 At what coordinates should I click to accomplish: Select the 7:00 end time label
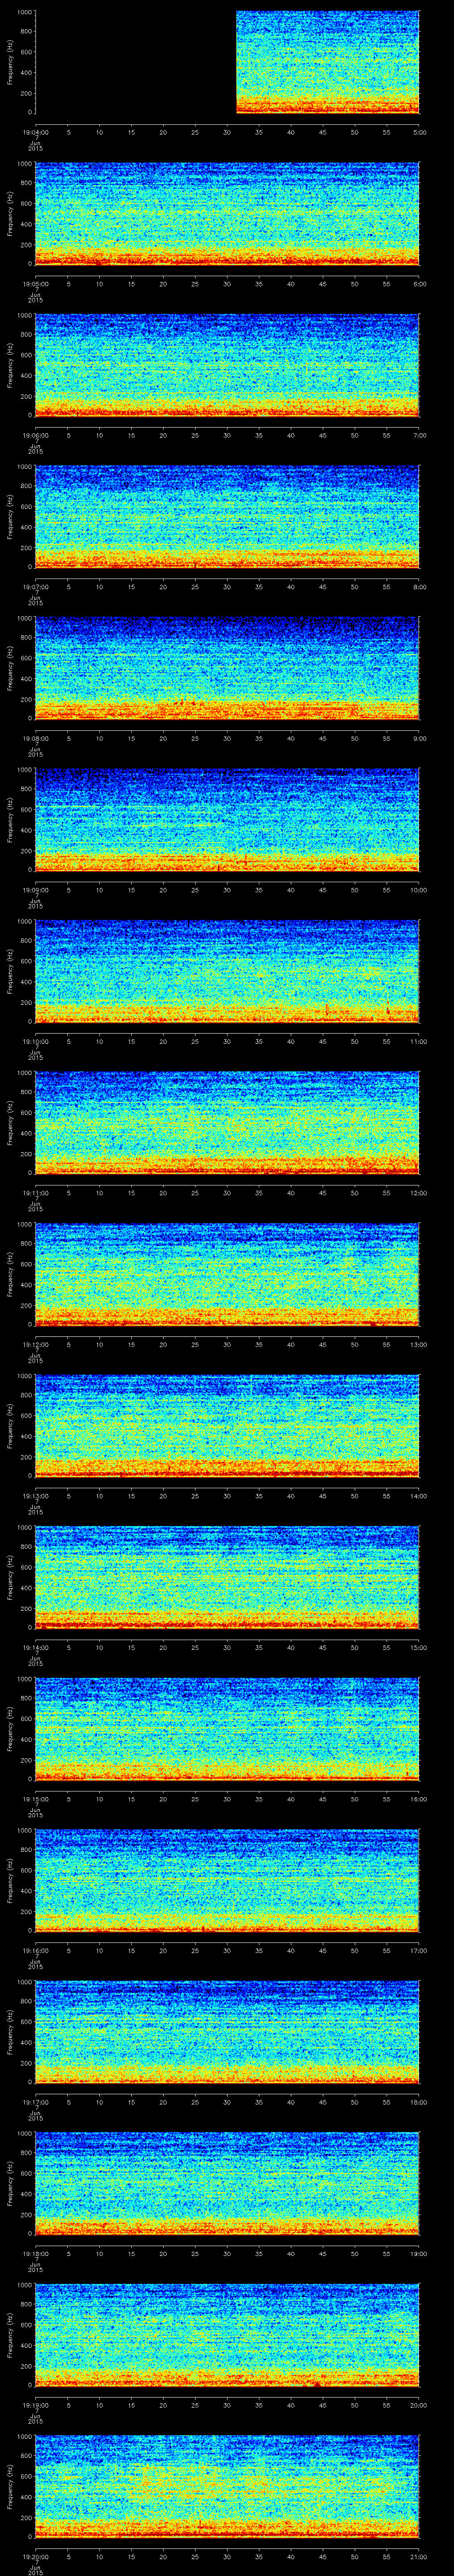[x=419, y=435]
